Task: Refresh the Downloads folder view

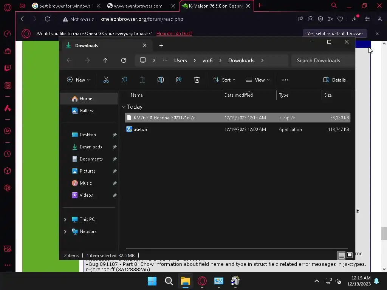Action: pos(124,60)
